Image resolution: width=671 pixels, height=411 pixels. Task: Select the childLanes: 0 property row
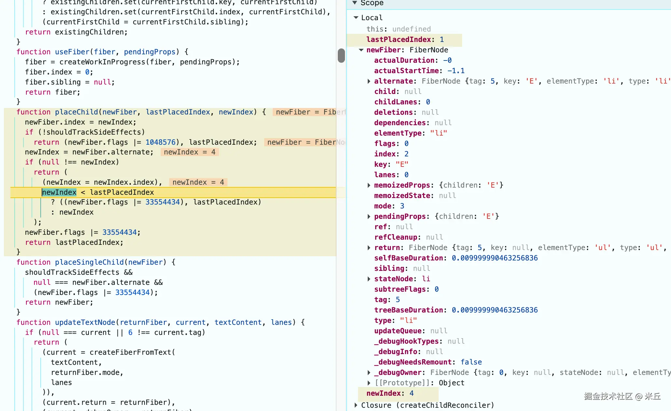coord(402,102)
